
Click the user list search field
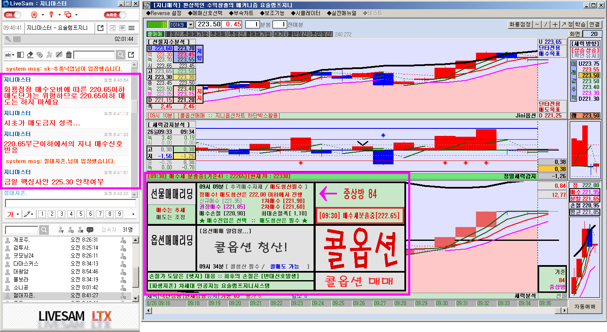22,230
